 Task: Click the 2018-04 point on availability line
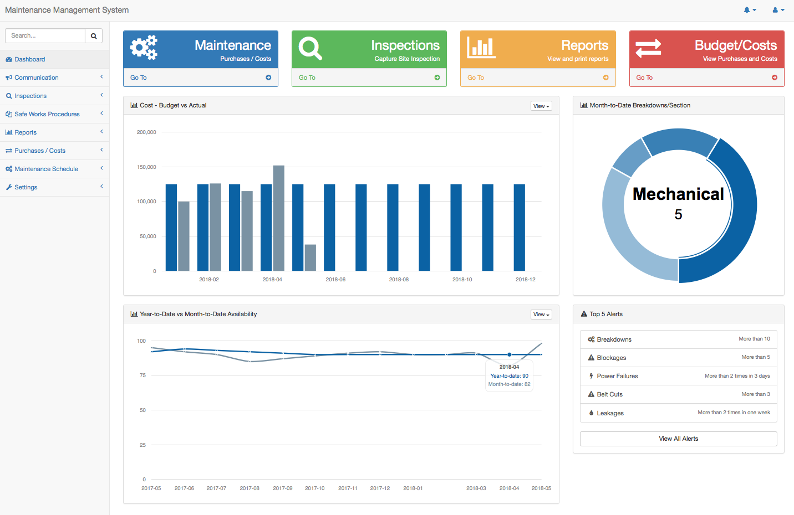click(510, 354)
